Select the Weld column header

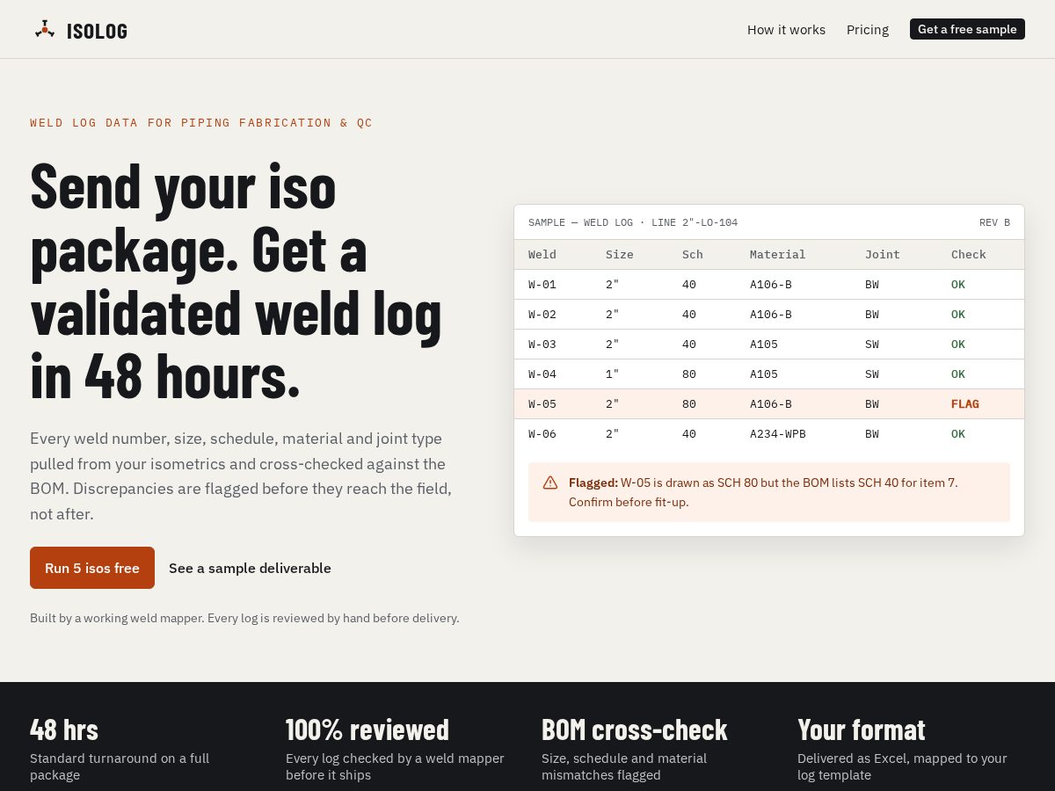[542, 255]
